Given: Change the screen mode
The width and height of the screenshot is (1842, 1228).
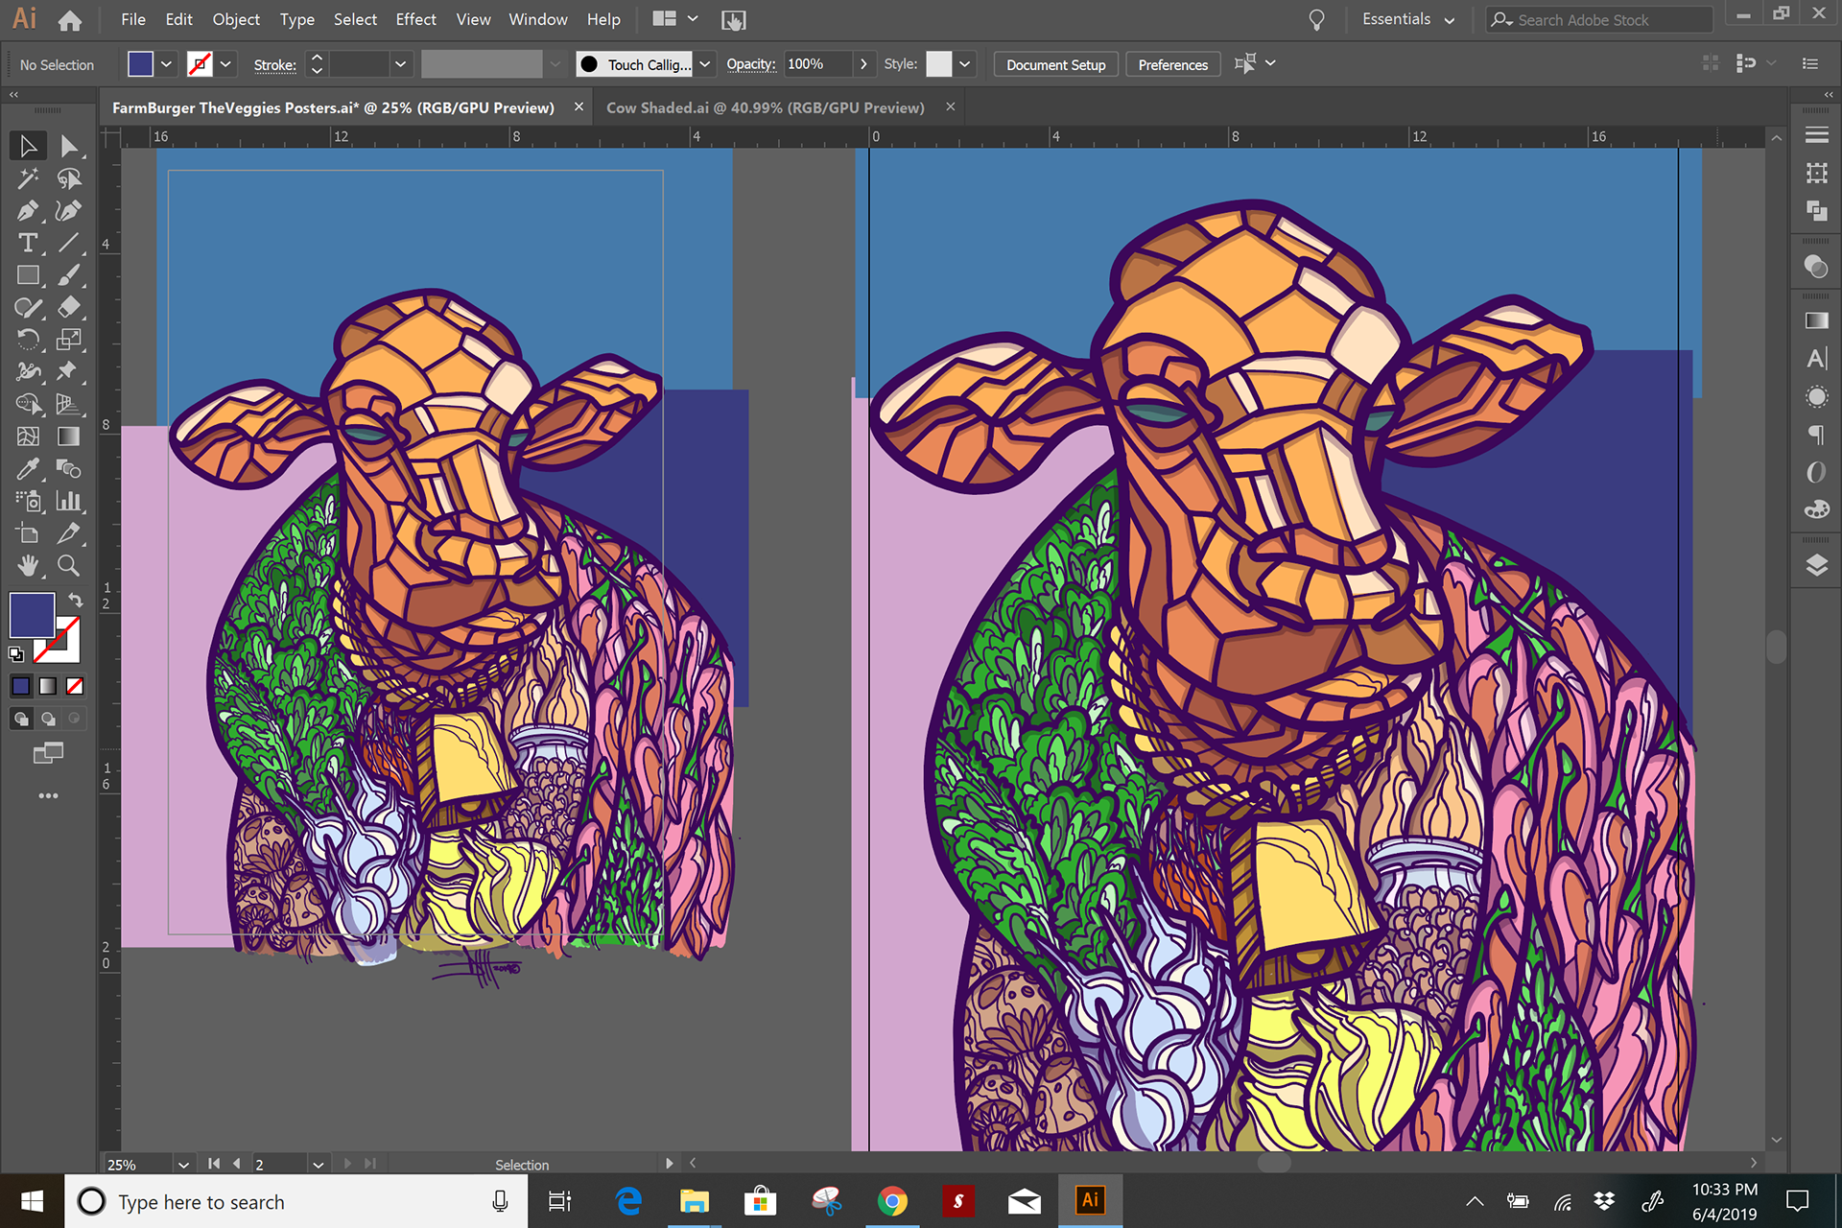Looking at the screenshot, I should point(47,753).
